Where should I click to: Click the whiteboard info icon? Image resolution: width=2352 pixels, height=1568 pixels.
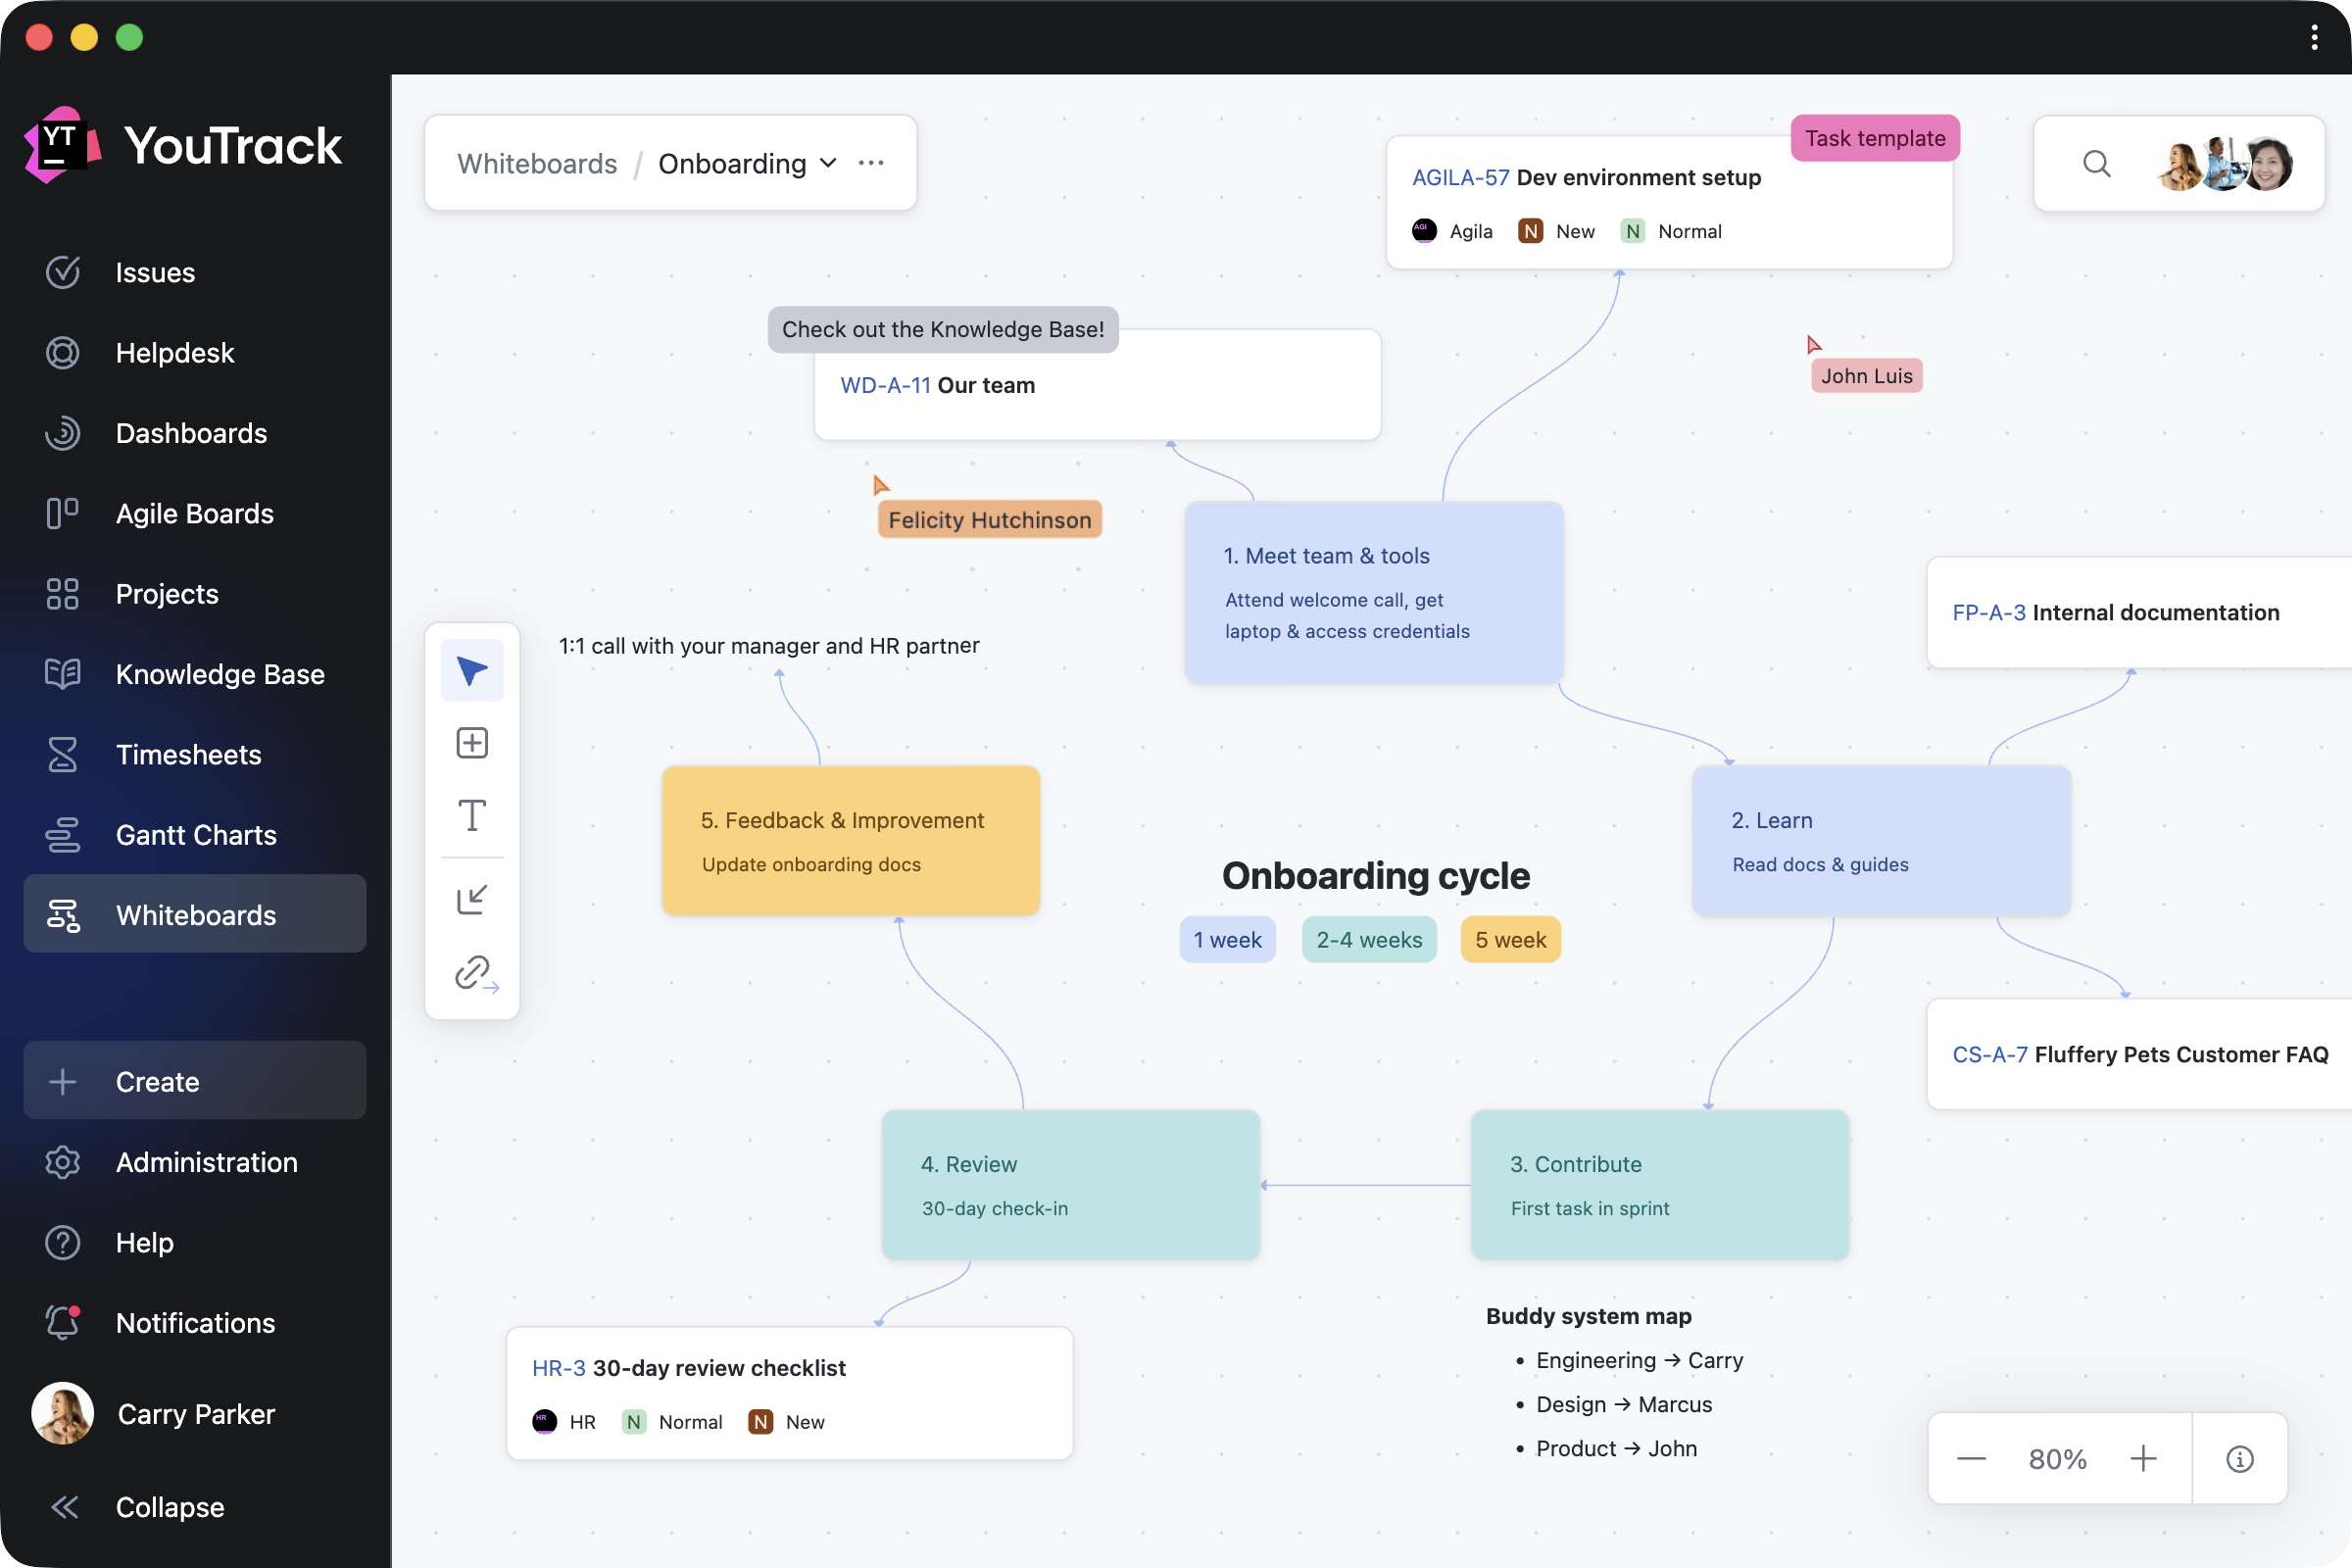(x=2240, y=1459)
